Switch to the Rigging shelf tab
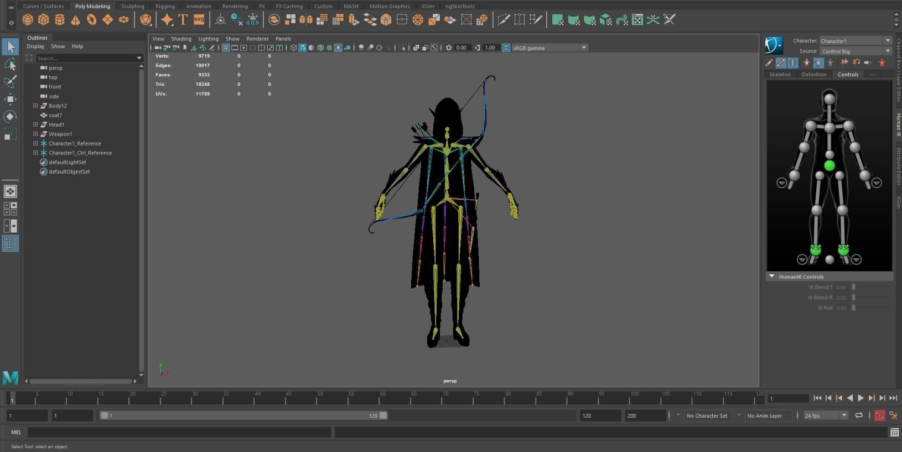This screenshot has height=452, width=902. click(x=165, y=6)
